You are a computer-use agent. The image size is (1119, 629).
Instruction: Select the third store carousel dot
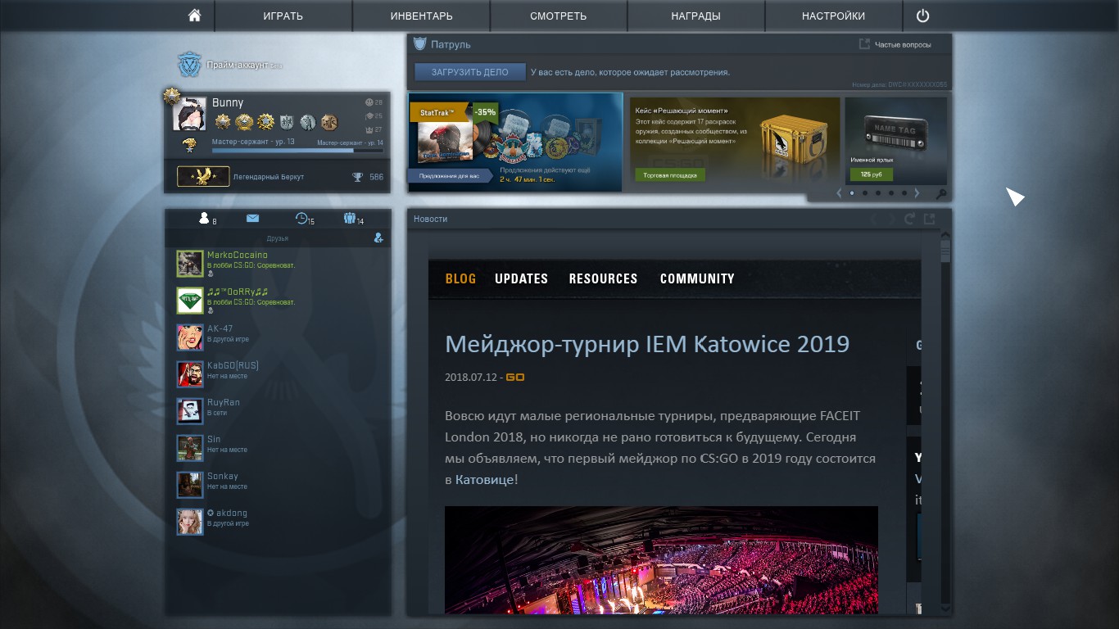click(878, 193)
